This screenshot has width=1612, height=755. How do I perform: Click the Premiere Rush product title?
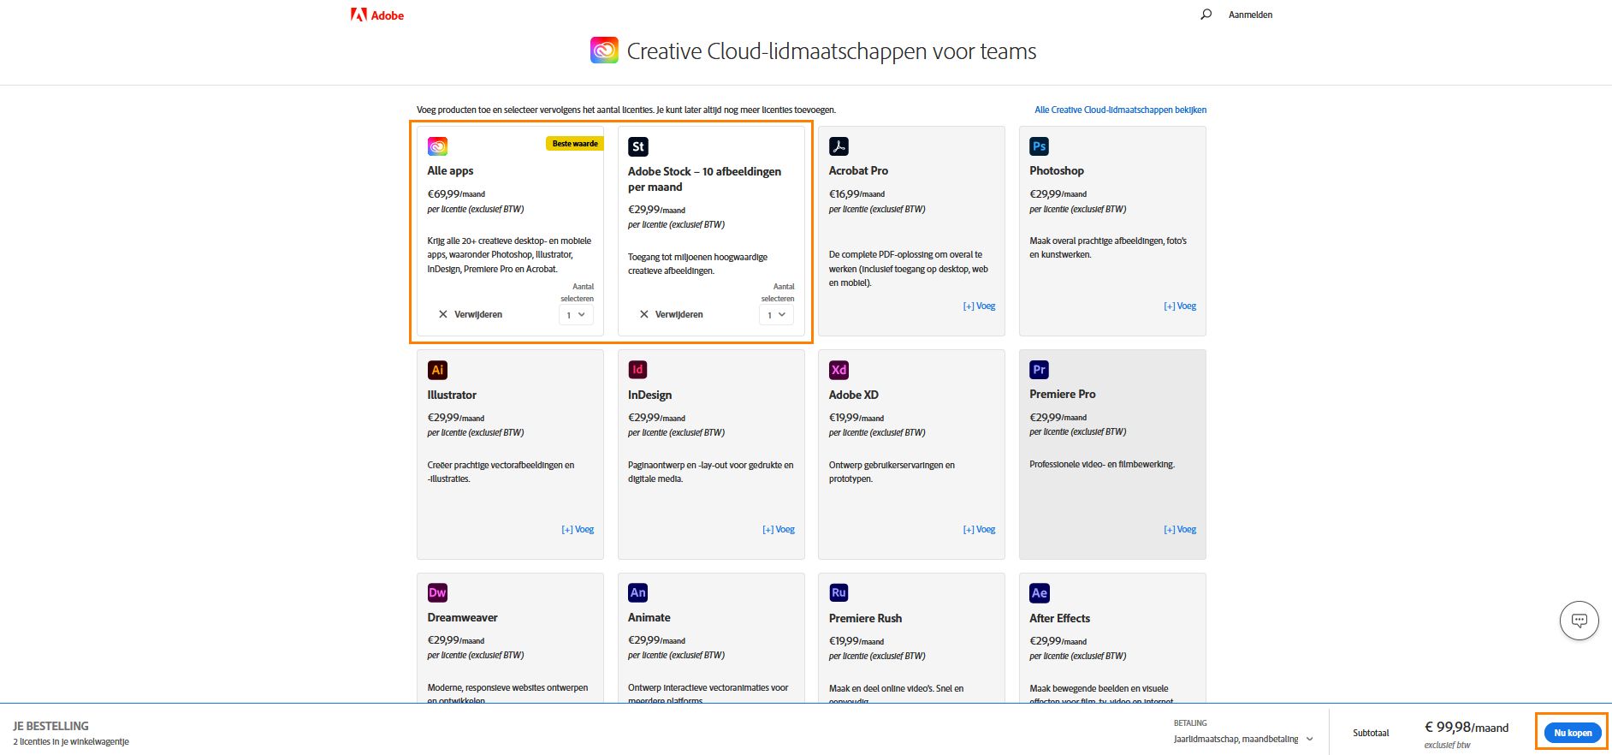click(865, 618)
